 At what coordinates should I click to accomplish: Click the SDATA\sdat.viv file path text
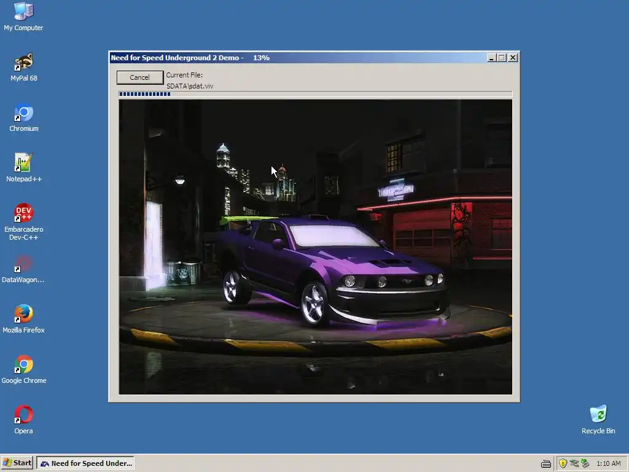tap(190, 86)
